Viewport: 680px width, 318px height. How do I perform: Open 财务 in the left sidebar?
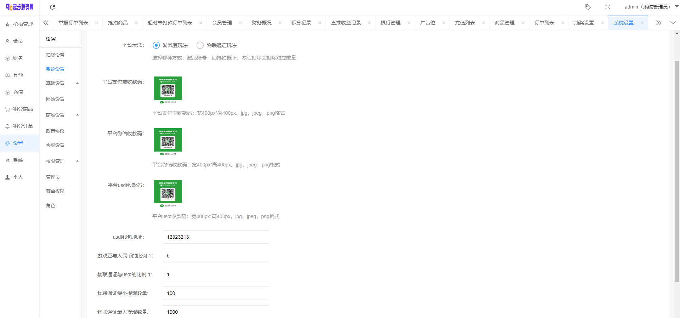pos(19,58)
